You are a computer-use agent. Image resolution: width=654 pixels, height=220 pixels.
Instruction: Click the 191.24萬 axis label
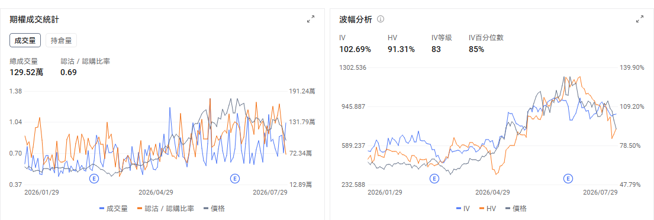[301, 91]
